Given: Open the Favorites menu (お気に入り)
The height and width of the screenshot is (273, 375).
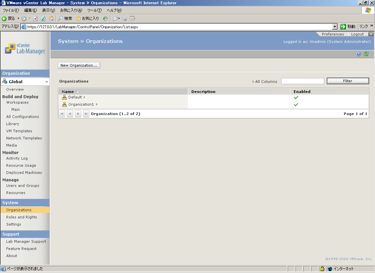Looking at the screenshot, I should pos(71,10).
